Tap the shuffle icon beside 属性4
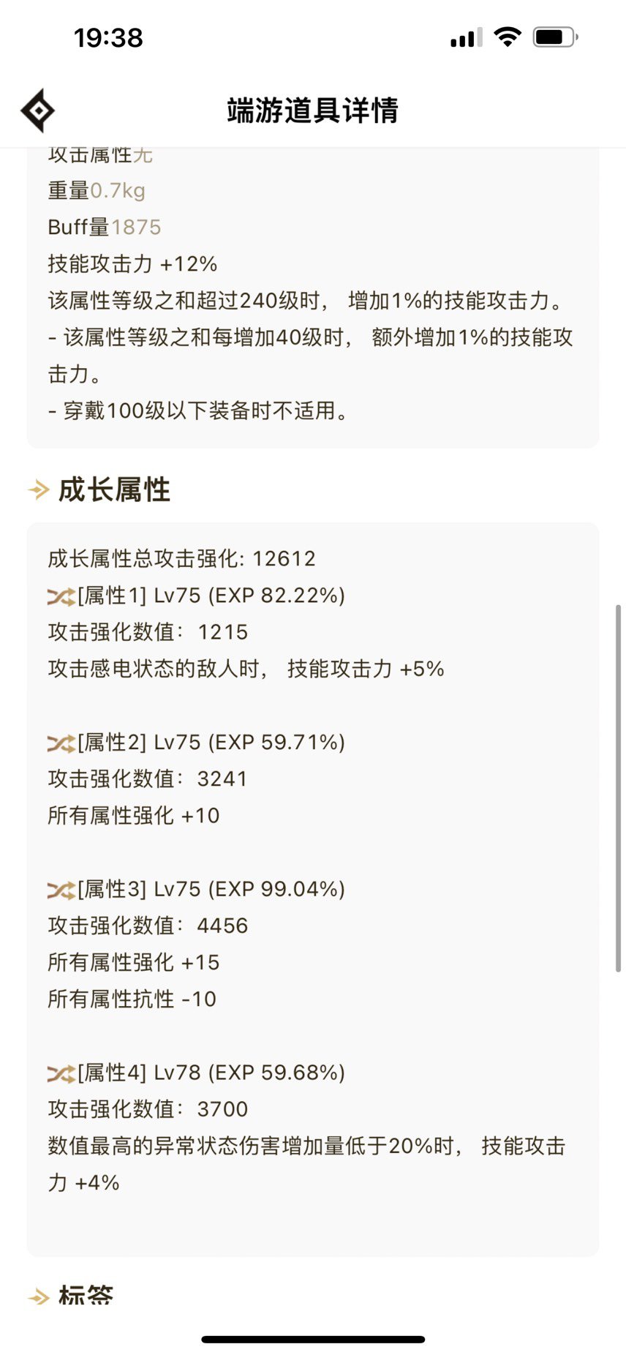Image resolution: width=626 pixels, height=1355 pixels. [x=61, y=1073]
